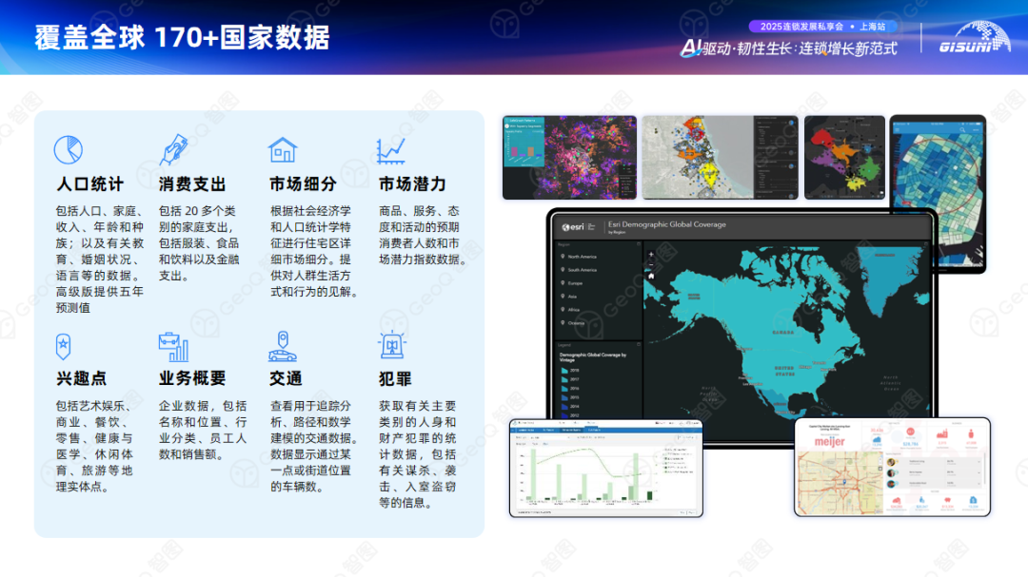Open the light gray lakeside map thumbnail
This screenshot has width=1028, height=577.
point(720,158)
